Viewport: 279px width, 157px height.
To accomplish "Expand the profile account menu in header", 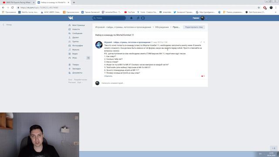I will (200, 18).
